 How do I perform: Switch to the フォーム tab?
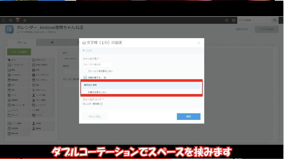(22, 42)
